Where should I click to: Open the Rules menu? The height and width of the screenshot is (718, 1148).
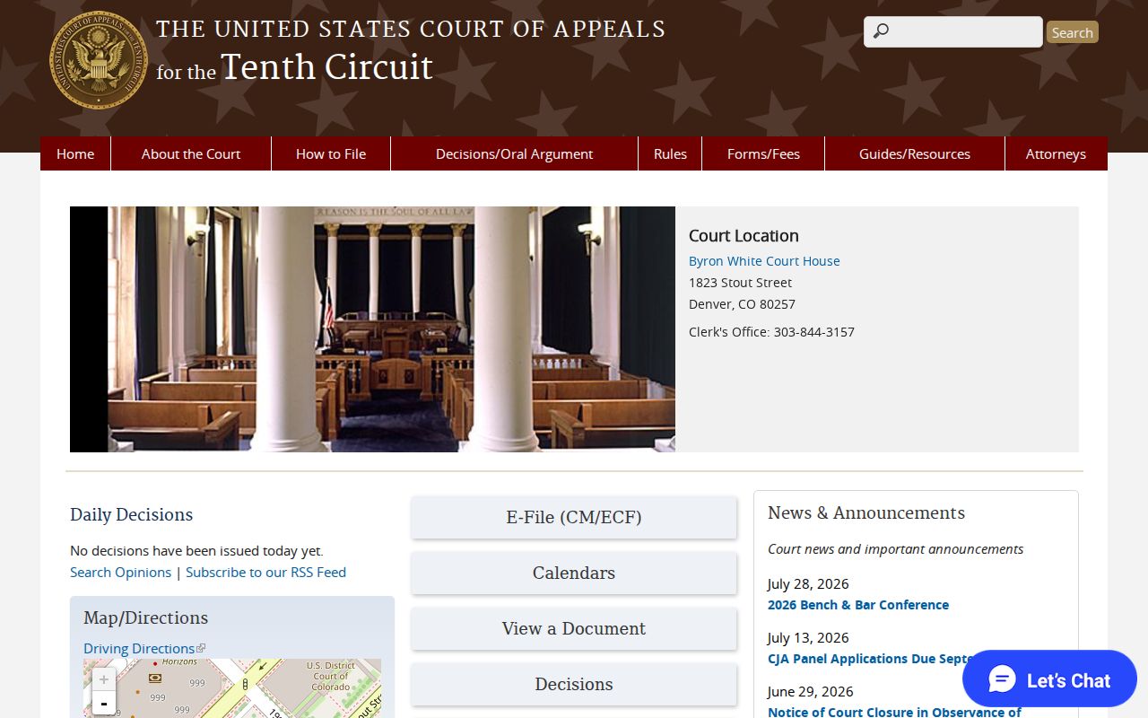670,153
